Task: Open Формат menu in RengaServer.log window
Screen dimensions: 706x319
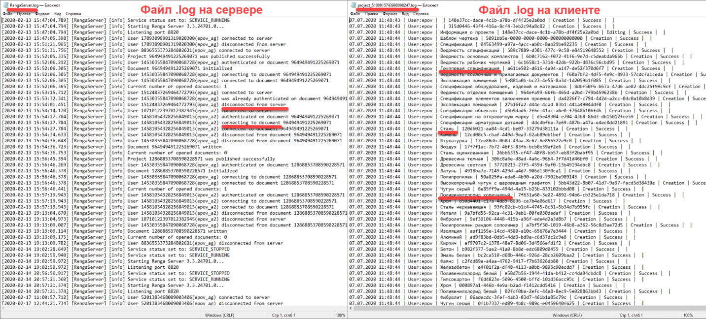Action: (42, 14)
